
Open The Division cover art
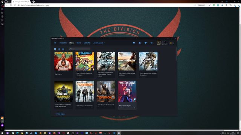pos(85,91)
